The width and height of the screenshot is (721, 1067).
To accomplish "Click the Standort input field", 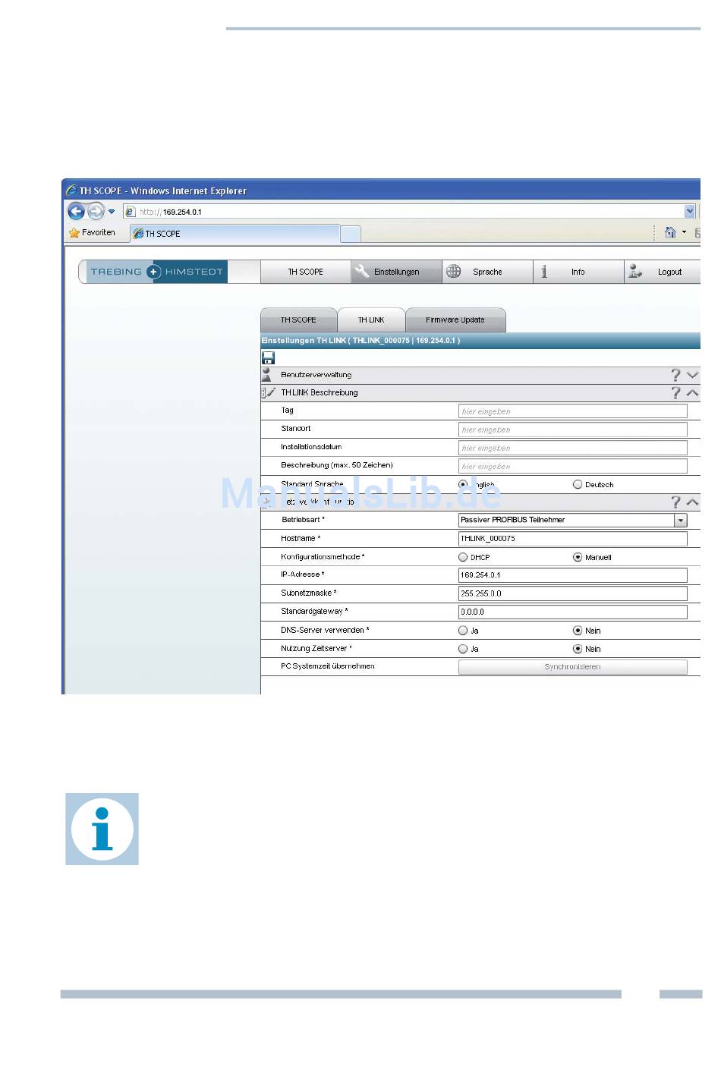I will point(572,430).
